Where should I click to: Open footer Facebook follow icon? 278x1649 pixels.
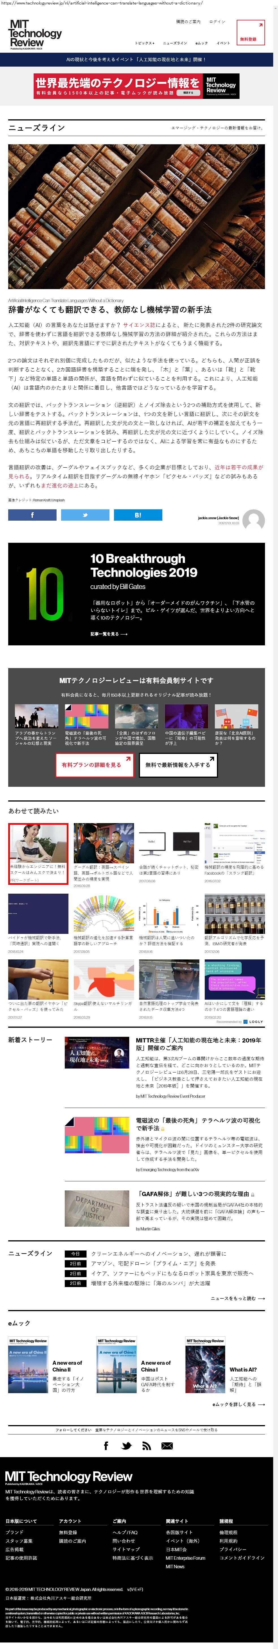[x=106, y=1445]
